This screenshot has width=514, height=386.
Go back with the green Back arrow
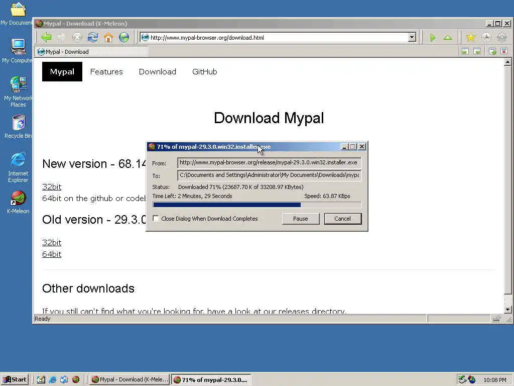[x=46, y=37]
